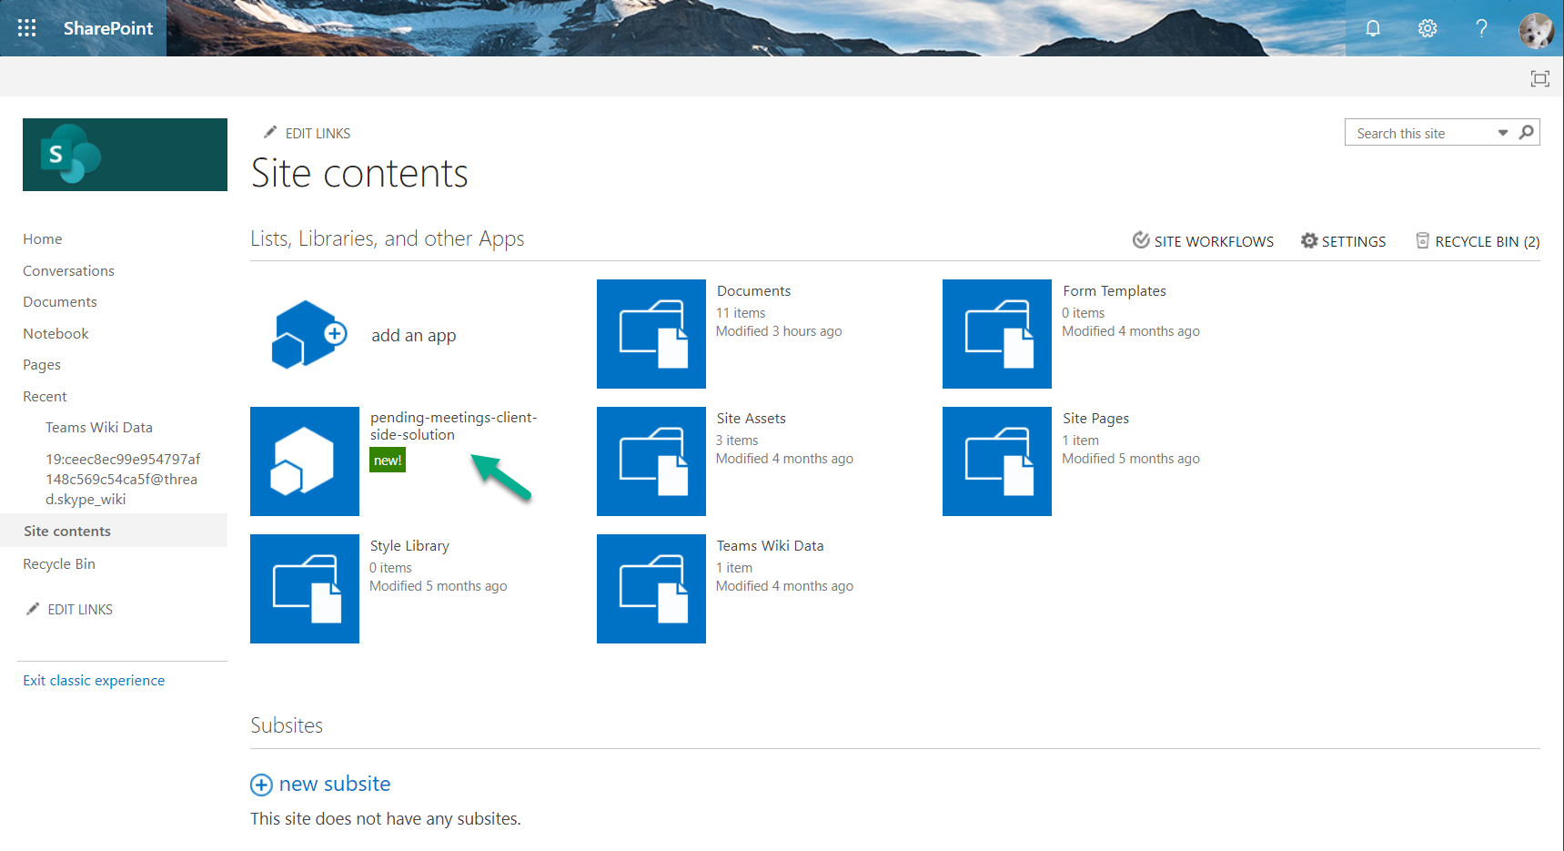The height and width of the screenshot is (851, 1564).
Task: Click 'This site does not have any subsites.'
Action: [x=386, y=819]
